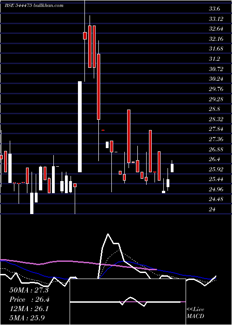Click the 29.28 price axis label
The height and width of the screenshot is (325, 232).
click(216, 99)
